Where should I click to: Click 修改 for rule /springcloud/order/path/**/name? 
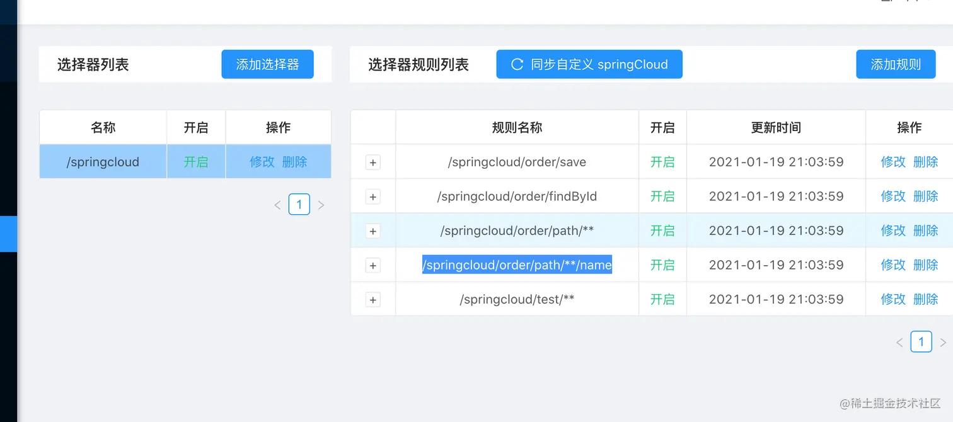tap(893, 265)
